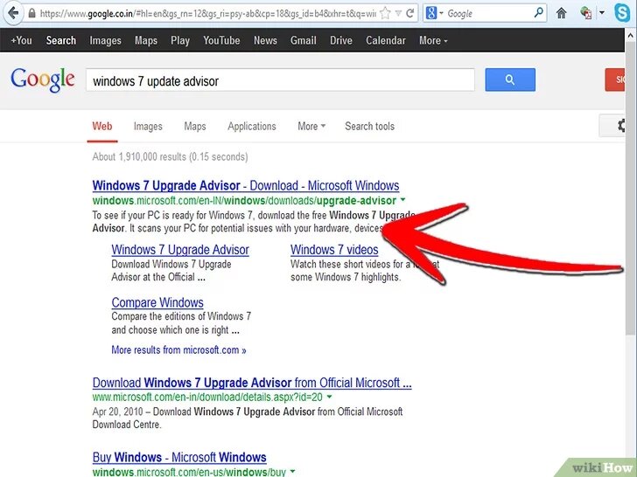Open Windows 7 Upgrade Advisor - Download result
This screenshot has height=477, width=637.
(x=246, y=185)
